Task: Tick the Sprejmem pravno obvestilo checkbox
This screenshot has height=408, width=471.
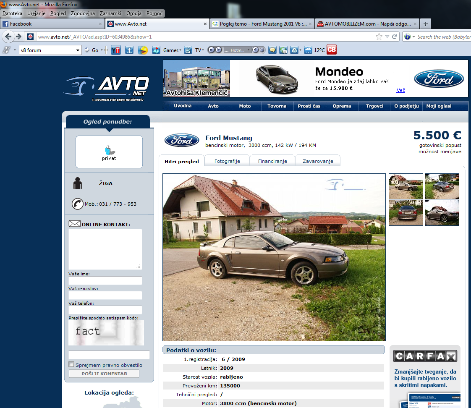Action: pos(71,364)
